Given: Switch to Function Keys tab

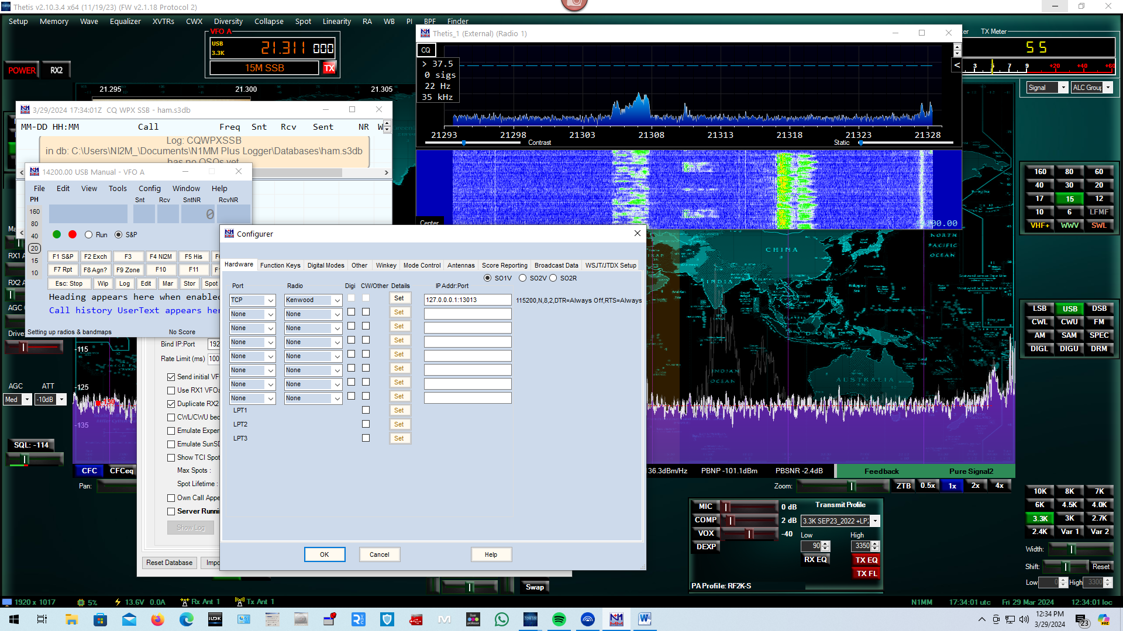Looking at the screenshot, I should [x=280, y=265].
